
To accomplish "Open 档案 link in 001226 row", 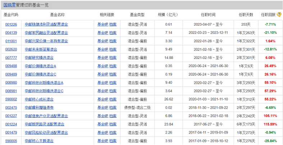I will (x=113, y=24).
